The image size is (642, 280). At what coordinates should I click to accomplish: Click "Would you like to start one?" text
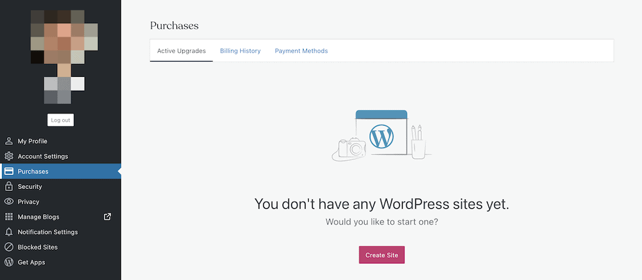381,222
